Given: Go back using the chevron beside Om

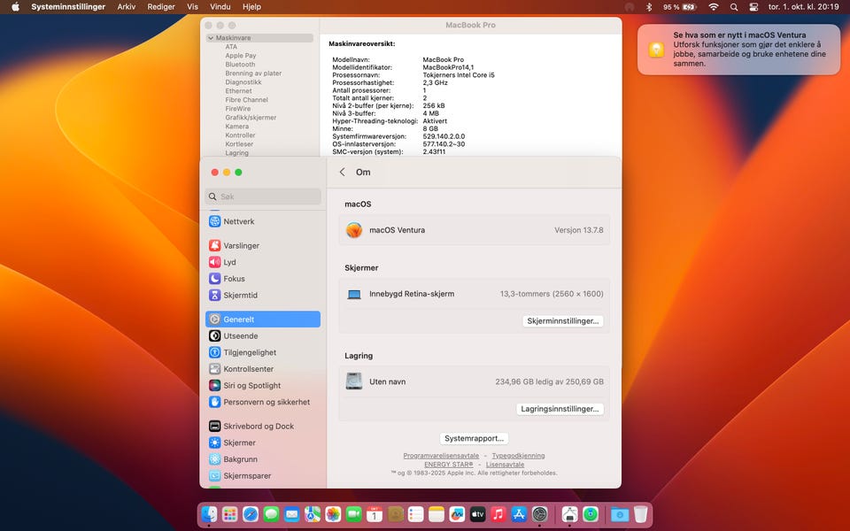Looking at the screenshot, I should click(x=342, y=172).
